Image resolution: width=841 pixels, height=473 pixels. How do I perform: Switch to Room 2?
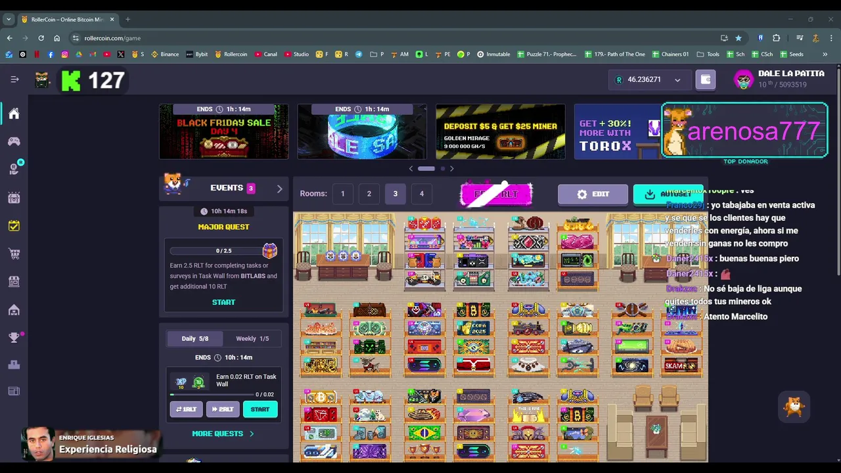click(x=369, y=194)
